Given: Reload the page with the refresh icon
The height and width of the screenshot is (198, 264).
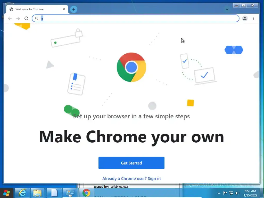Looking at the screenshot, I should pos(26,18).
